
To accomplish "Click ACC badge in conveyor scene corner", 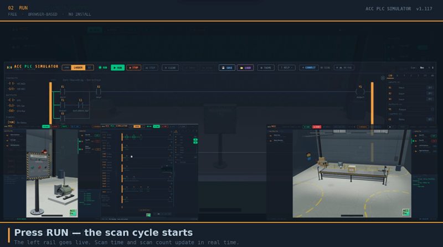I will (406, 212).
